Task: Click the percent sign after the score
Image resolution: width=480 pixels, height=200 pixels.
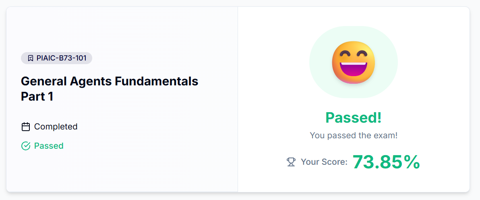Action: point(412,162)
